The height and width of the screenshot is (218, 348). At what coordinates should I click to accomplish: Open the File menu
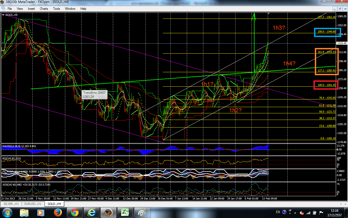[x=10, y=9]
